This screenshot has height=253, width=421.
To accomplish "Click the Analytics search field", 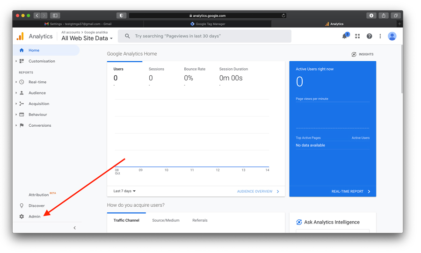I will [x=206, y=36].
